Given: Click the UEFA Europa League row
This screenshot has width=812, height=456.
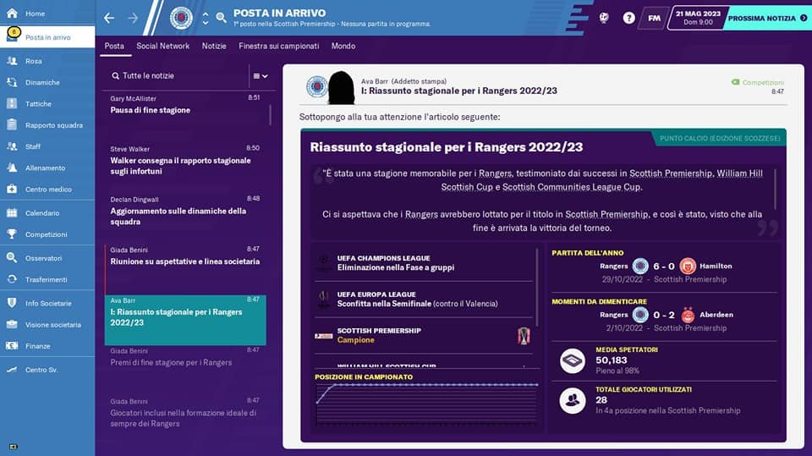Looking at the screenshot, I should [x=424, y=299].
